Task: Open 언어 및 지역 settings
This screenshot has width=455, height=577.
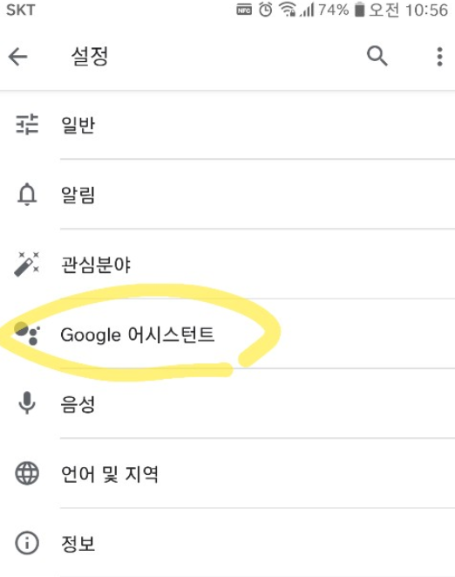Action: [227, 473]
